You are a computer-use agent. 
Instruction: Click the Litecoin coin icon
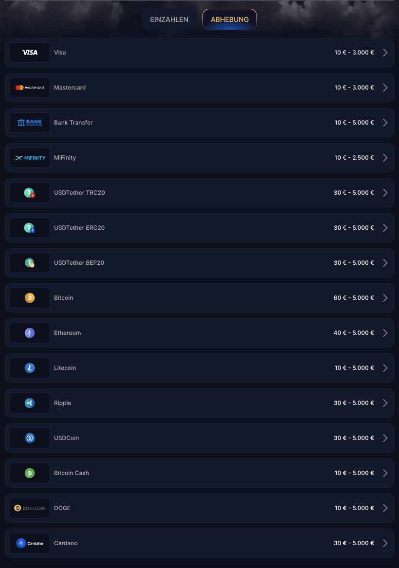click(30, 368)
